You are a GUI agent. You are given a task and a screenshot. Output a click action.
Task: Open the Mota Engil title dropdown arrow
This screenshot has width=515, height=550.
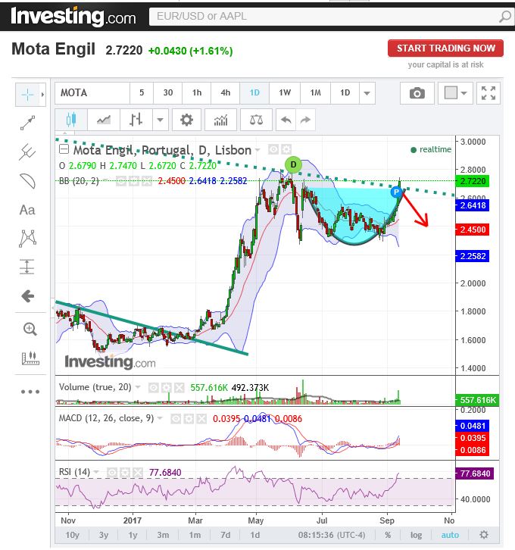pyautogui.click(x=257, y=150)
